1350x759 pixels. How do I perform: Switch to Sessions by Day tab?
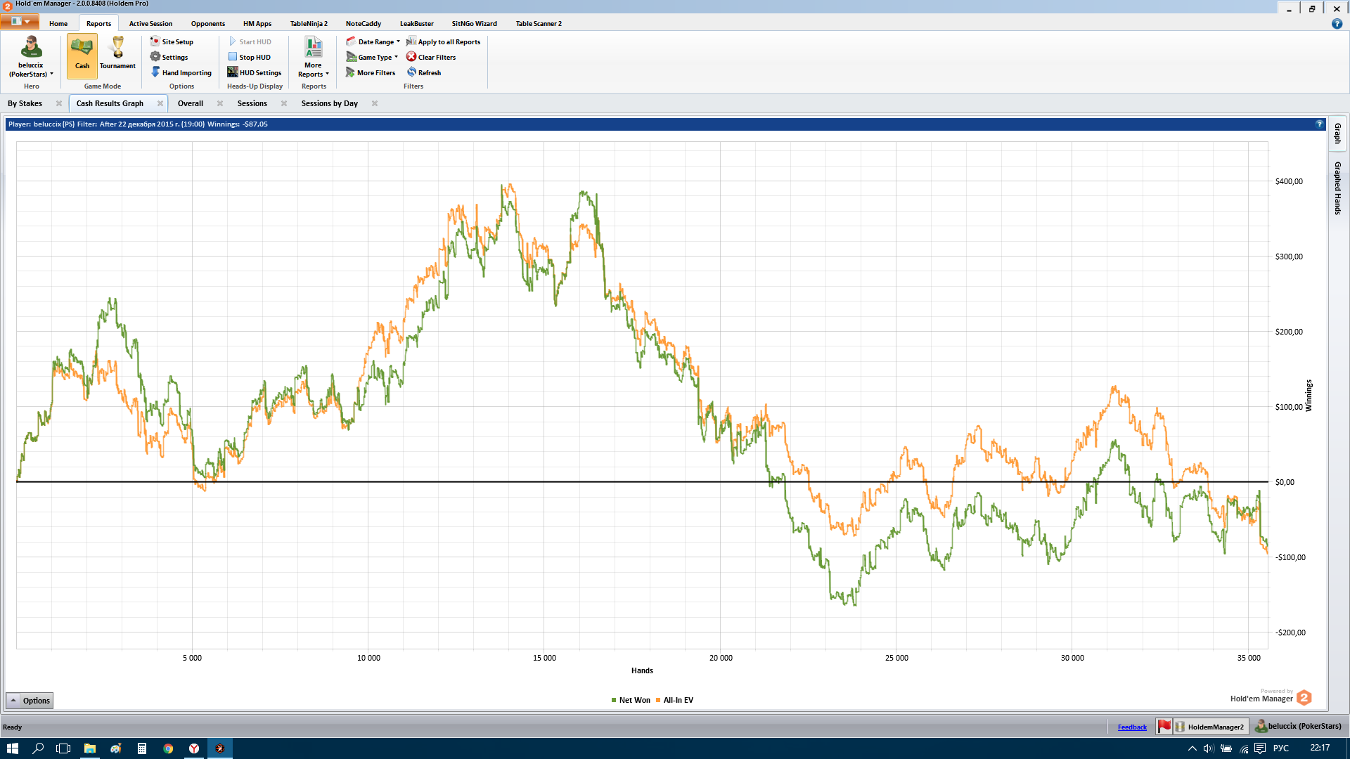tap(330, 103)
